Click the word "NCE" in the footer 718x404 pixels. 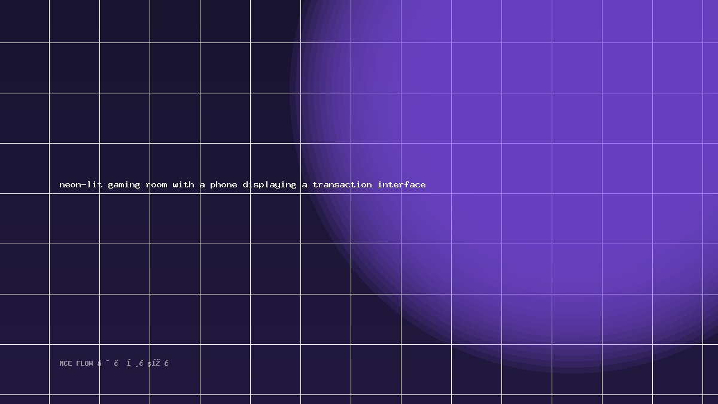65,363
